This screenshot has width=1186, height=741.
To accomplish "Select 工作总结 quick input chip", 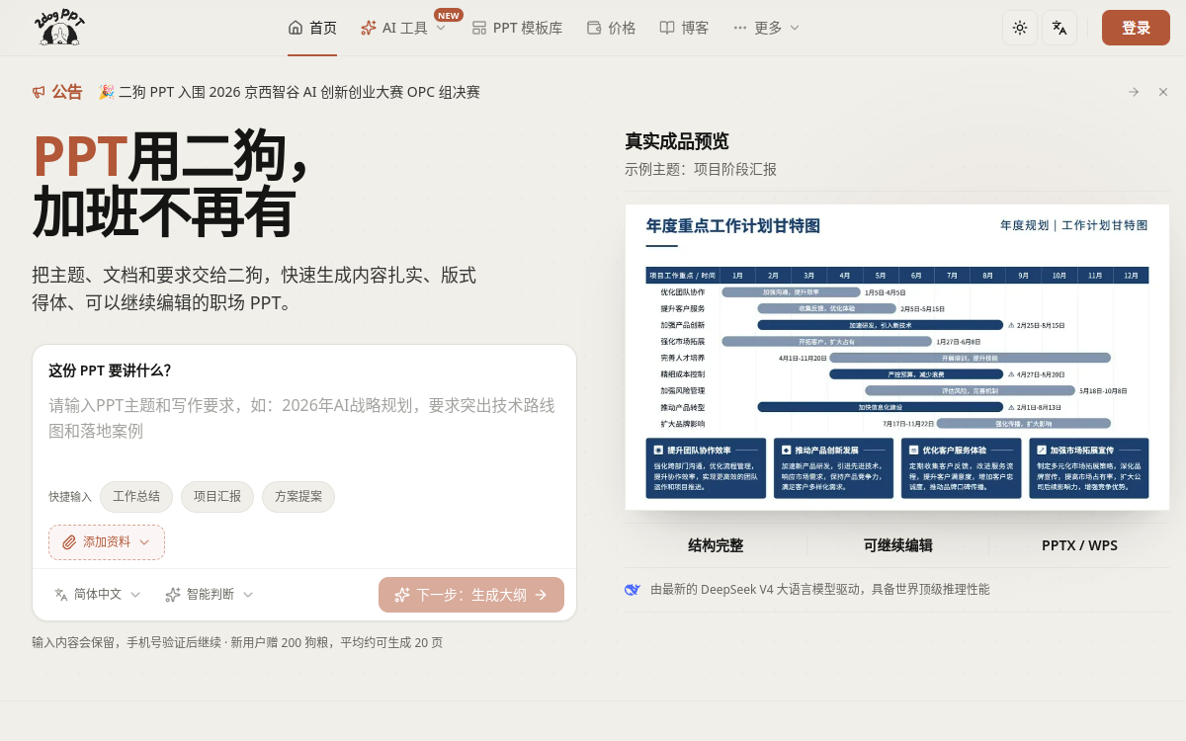I will [136, 497].
